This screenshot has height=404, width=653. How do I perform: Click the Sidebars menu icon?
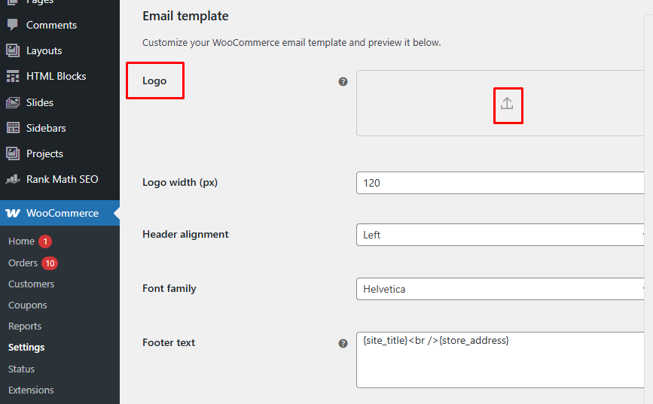coord(13,128)
